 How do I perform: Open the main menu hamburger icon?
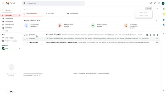pos(3,3)
